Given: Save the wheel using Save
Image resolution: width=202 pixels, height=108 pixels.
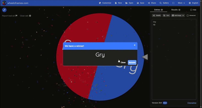Looking at the screenshot, I should click(x=140, y=3).
